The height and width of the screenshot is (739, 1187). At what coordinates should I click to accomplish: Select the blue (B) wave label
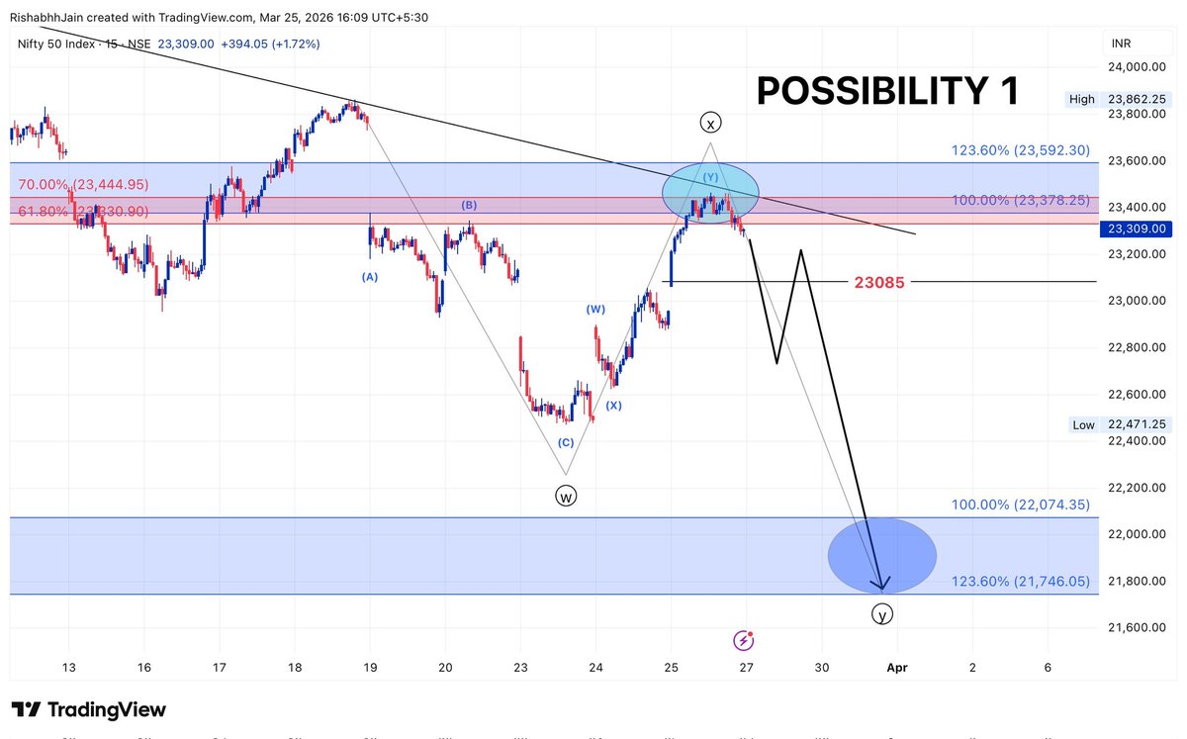tap(469, 205)
